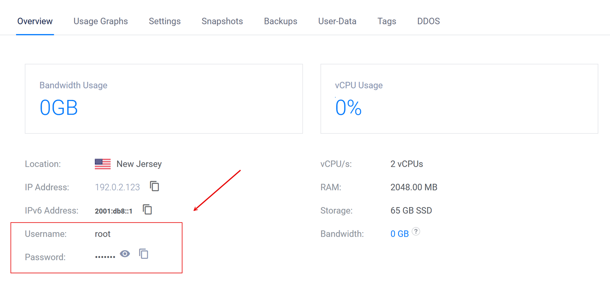Click the Password: label
Viewport: 610px width, 296px height.
coord(45,257)
